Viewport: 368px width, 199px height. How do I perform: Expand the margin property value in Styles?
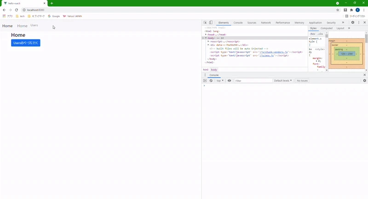(316, 61)
